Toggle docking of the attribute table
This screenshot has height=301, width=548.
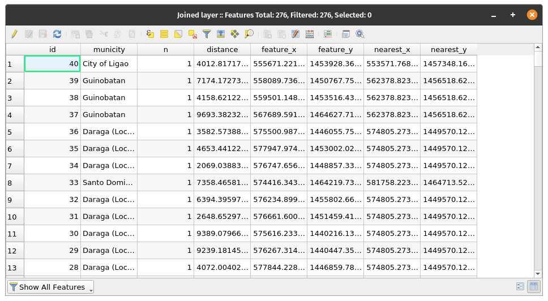coord(346,34)
